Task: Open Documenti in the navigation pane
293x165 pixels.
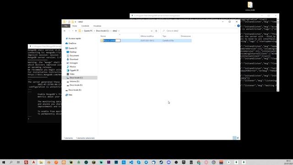Action: pyautogui.click(x=74, y=55)
